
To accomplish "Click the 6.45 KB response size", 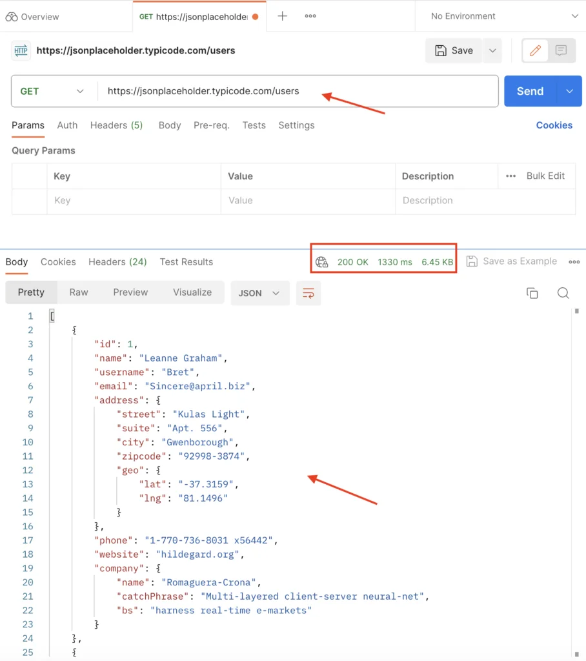I will (x=437, y=262).
